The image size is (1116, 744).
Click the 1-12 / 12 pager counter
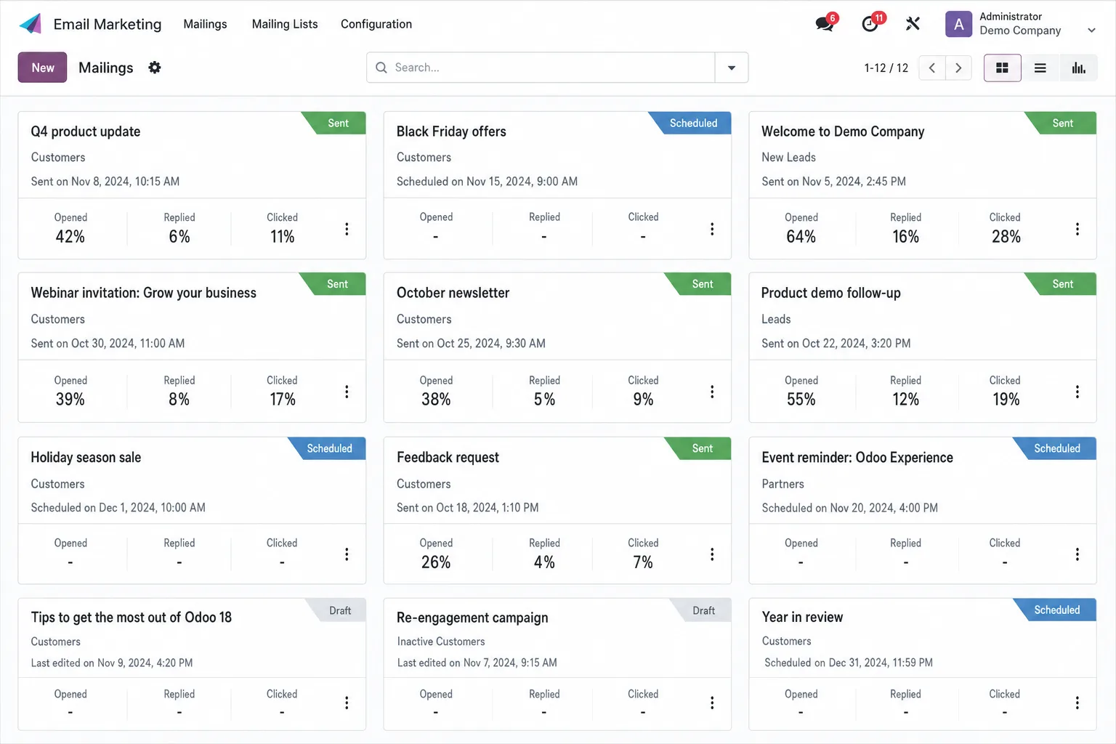click(x=886, y=68)
